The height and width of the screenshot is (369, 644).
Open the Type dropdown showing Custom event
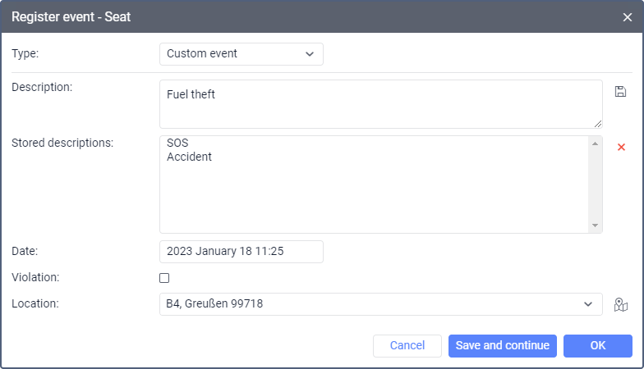click(x=241, y=54)
